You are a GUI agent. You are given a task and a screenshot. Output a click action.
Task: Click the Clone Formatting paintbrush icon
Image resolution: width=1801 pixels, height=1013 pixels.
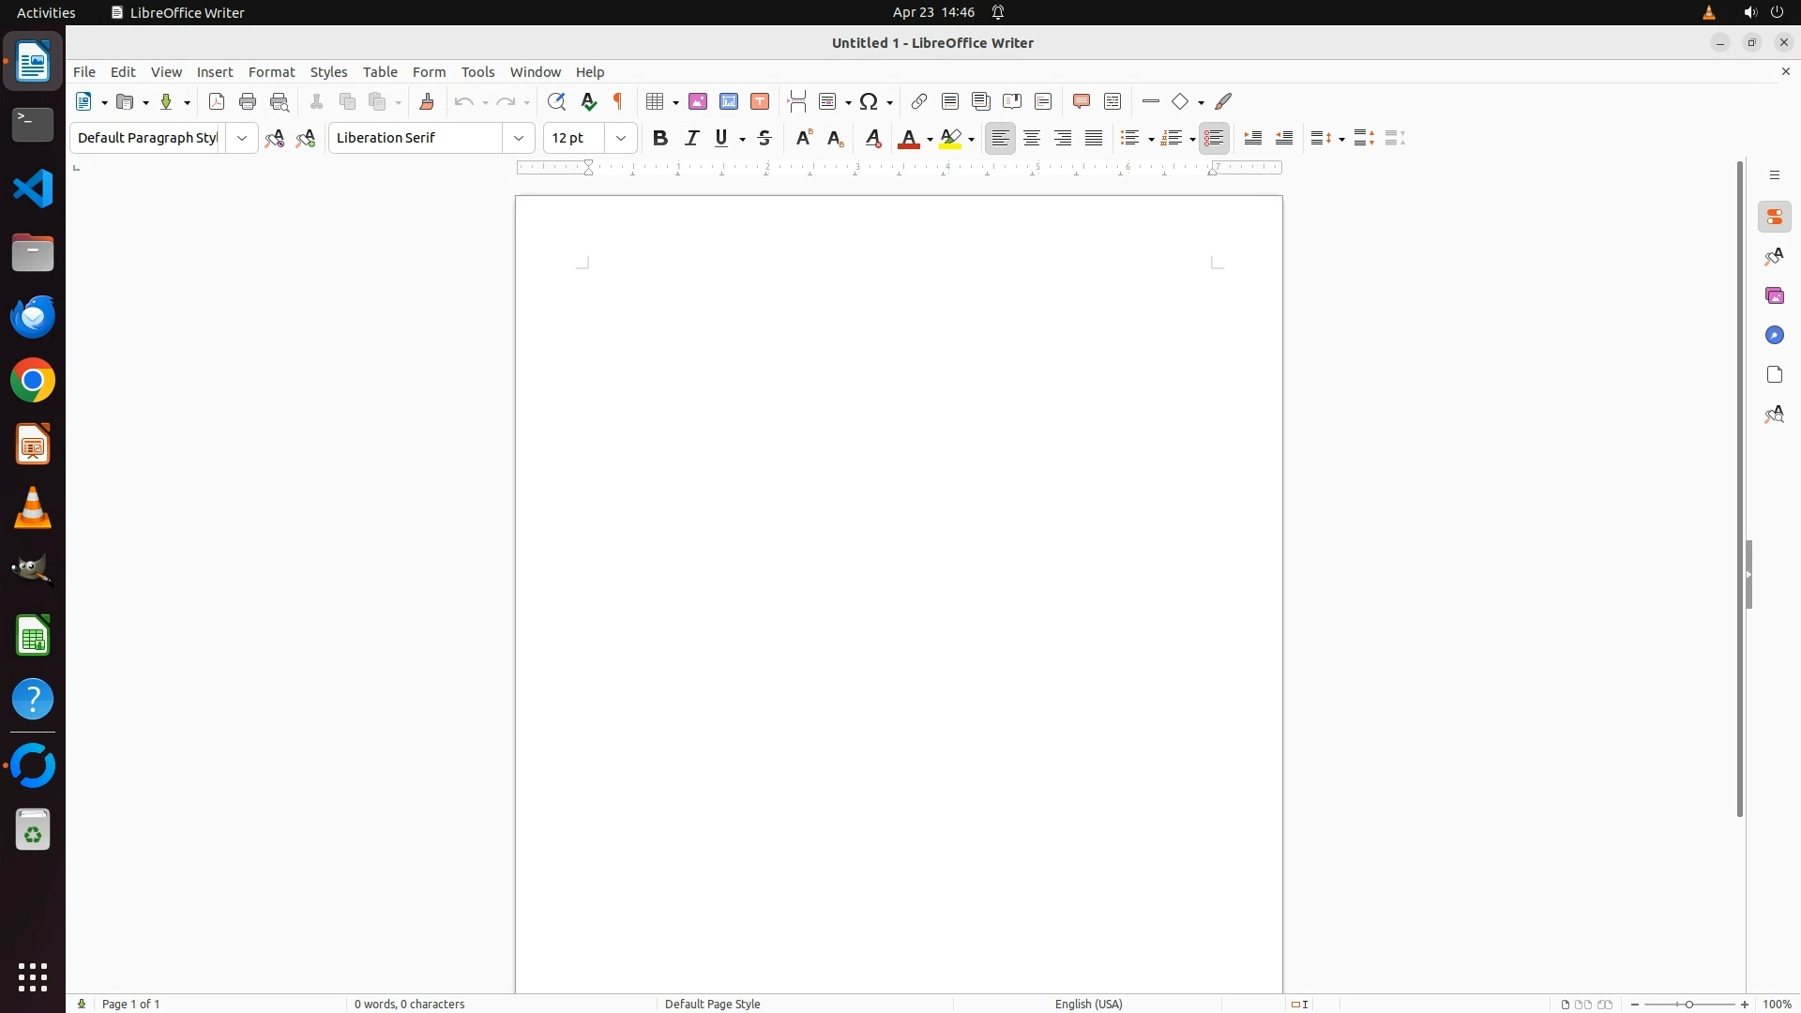(427, 102)
